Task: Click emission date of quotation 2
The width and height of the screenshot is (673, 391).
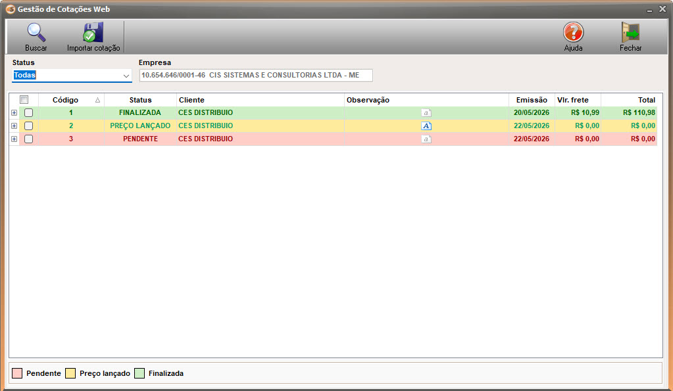Action: [x=532, y=126]
